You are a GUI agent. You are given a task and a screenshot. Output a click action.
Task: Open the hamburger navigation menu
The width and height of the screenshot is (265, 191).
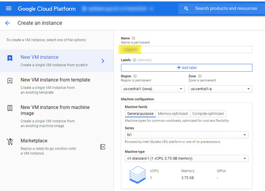click(x=9, y=9)
